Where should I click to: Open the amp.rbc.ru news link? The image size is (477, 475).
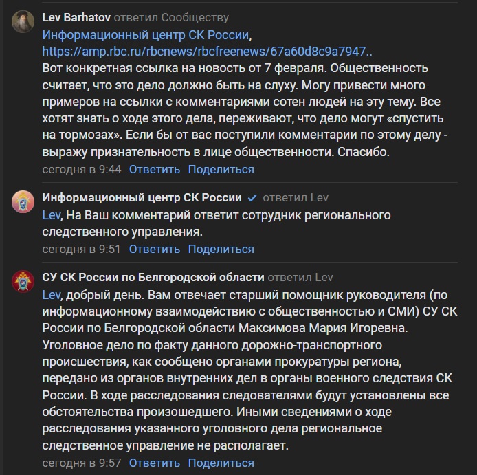[x=207, y=52]
